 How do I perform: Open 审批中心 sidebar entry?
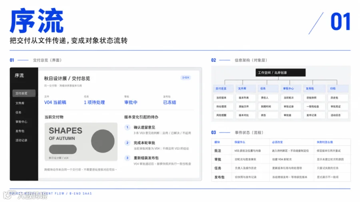pos(21,122)
